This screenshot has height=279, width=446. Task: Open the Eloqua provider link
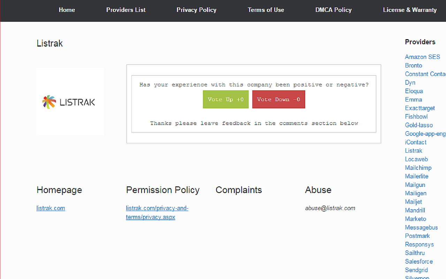click(x=414, y=91)
